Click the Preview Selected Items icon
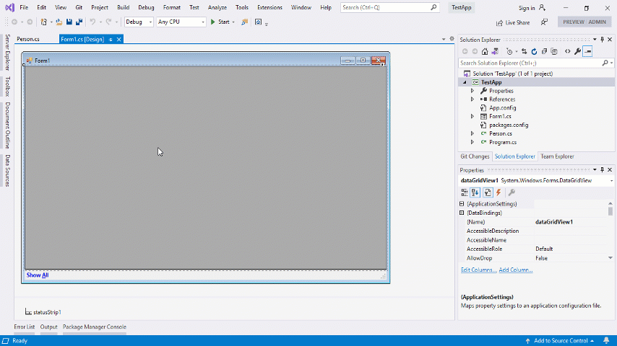The width and height of the screenshot is (617, 346). pos(587,51)
